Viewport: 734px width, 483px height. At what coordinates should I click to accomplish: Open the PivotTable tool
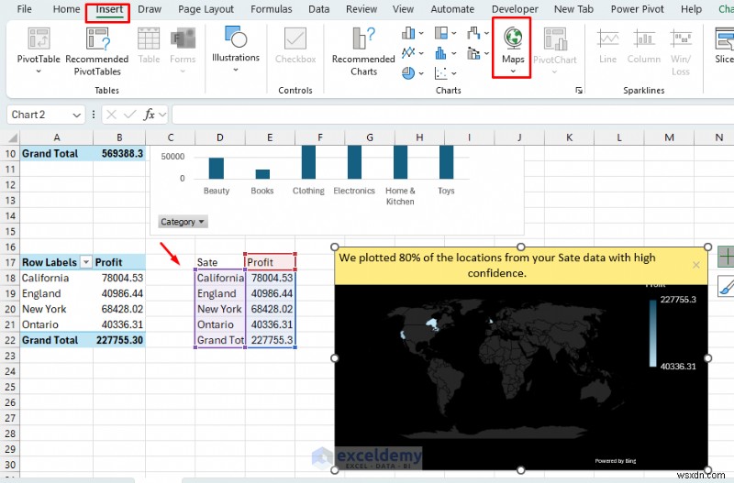39,50
